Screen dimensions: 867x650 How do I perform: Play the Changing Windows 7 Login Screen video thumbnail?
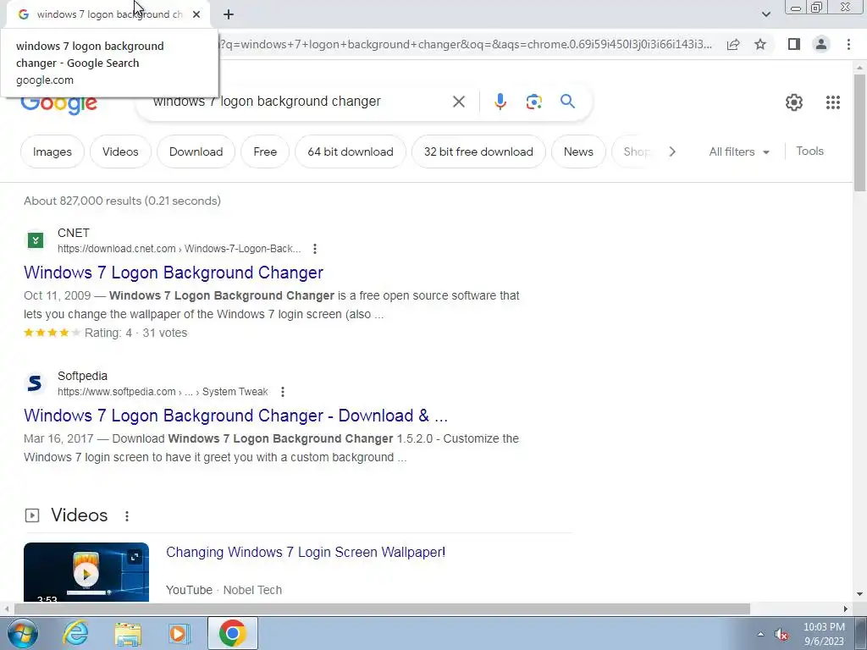pos(86,573)
